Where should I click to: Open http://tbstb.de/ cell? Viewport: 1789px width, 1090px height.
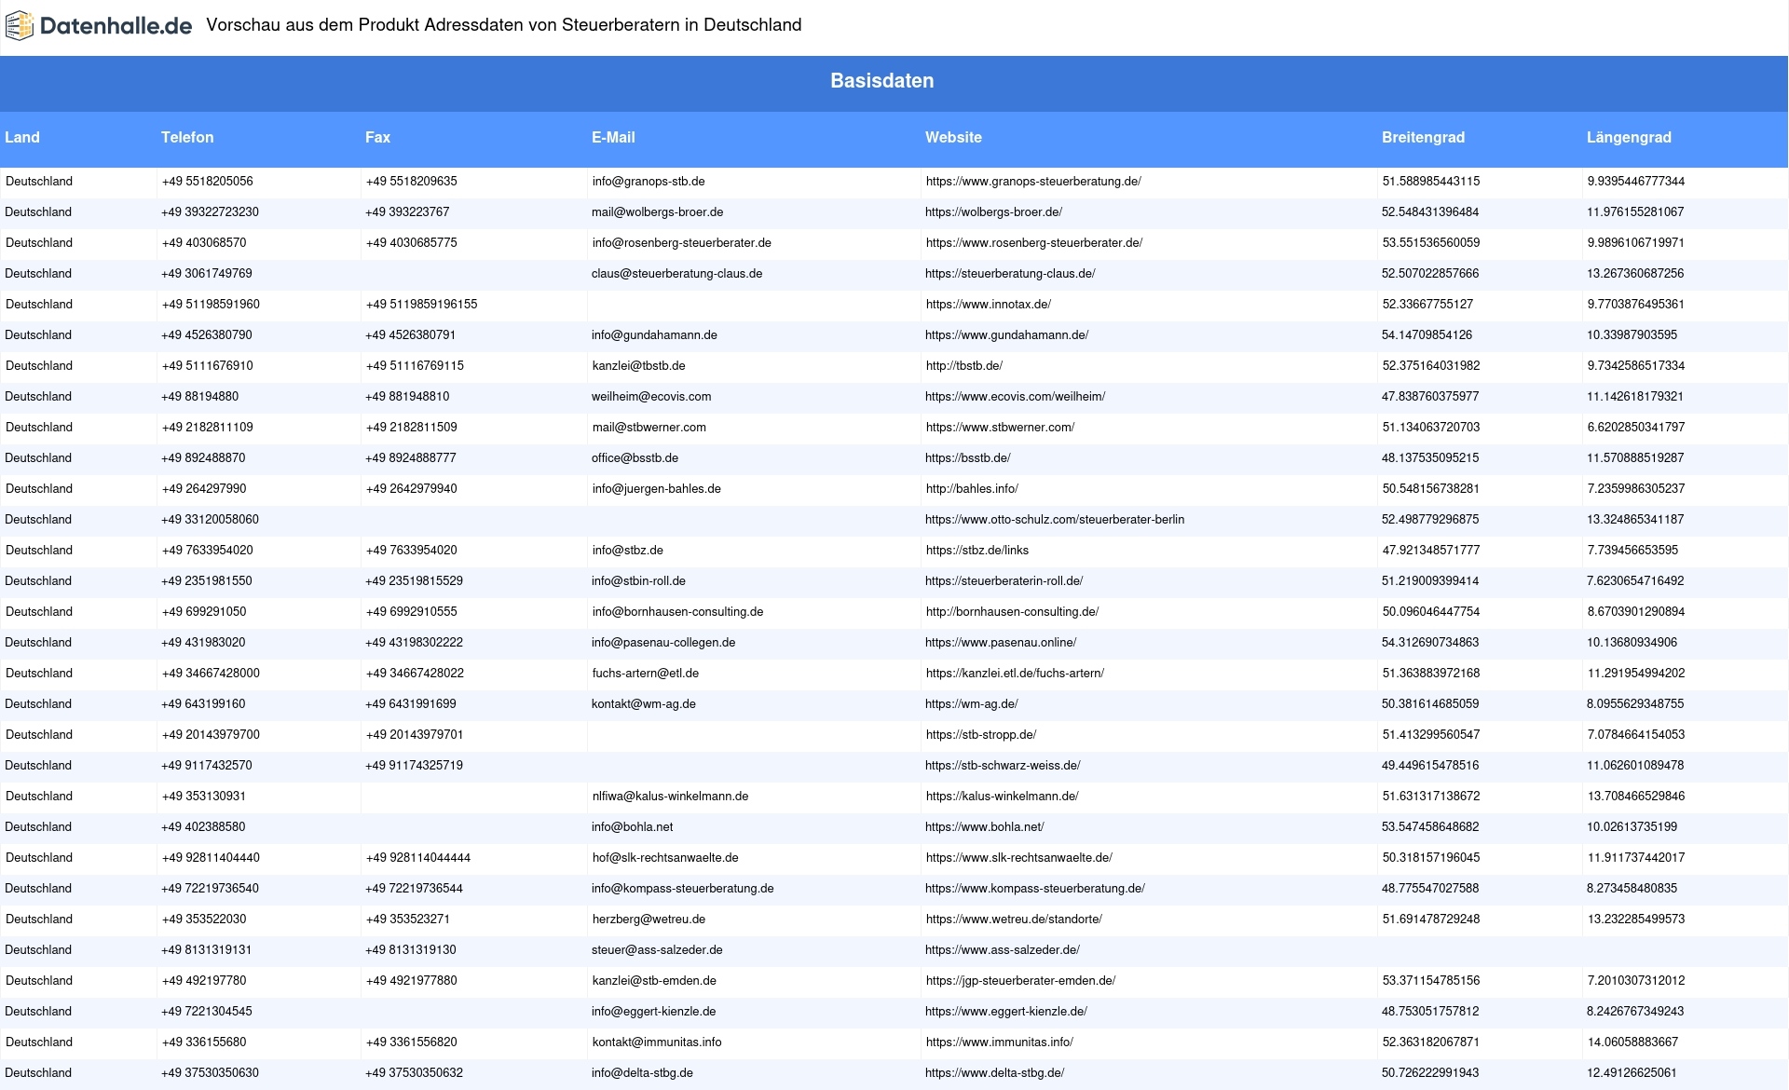pos(964,366)
